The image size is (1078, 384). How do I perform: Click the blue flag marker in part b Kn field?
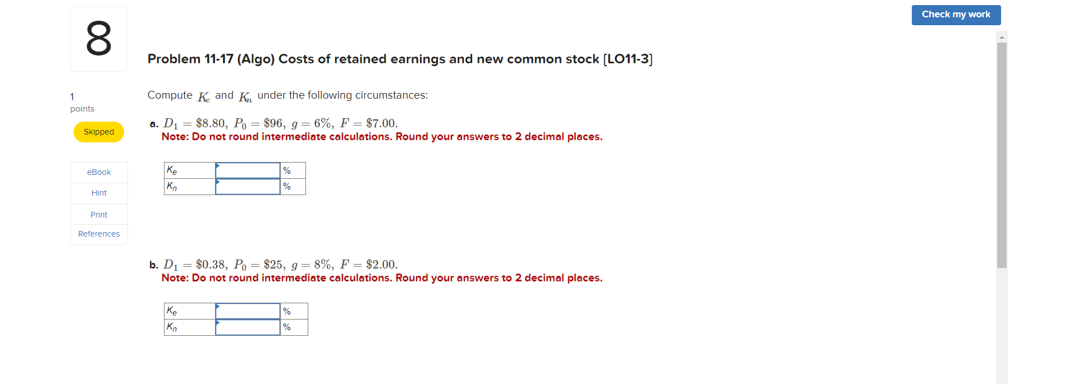(x=218, y=324)
